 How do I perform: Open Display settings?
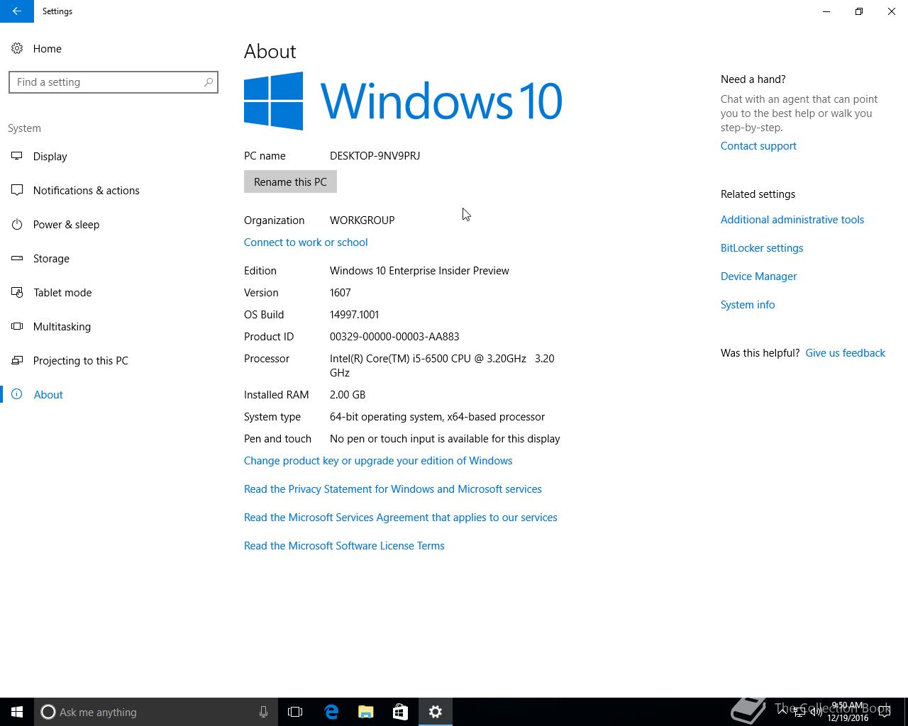pyautogui.click(x=50, y=157)
